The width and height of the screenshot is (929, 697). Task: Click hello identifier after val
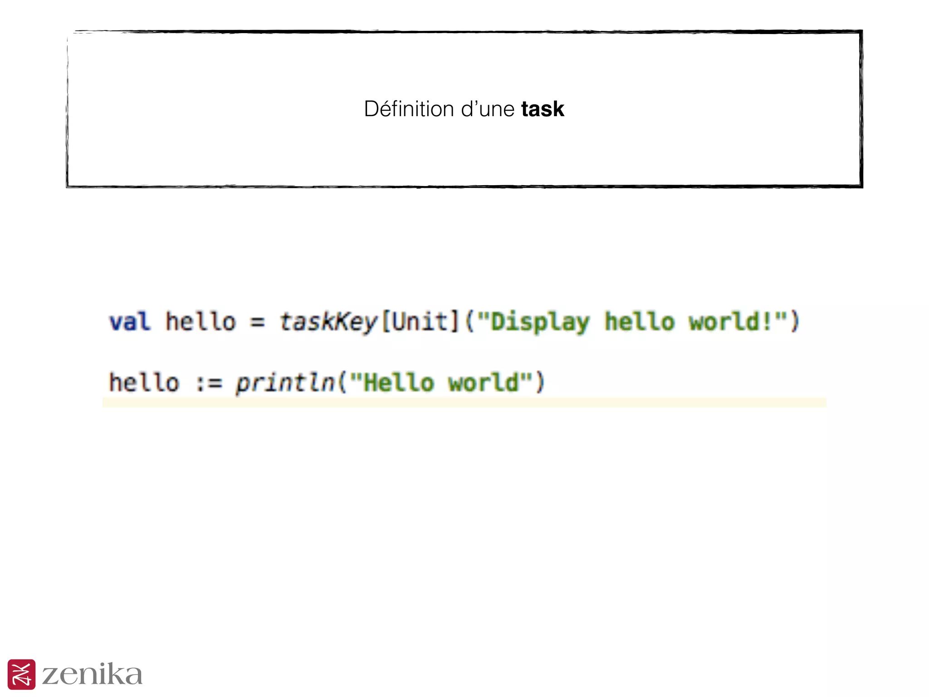coord(200,322)
